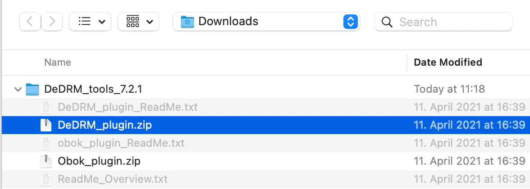Select the DeDRM_plugin.zip file
Screen dimensions: 530x189
pyautogui.click(x=266, y=125)
